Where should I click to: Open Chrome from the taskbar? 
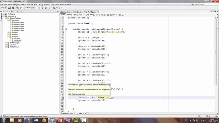[x=44, y=120]
